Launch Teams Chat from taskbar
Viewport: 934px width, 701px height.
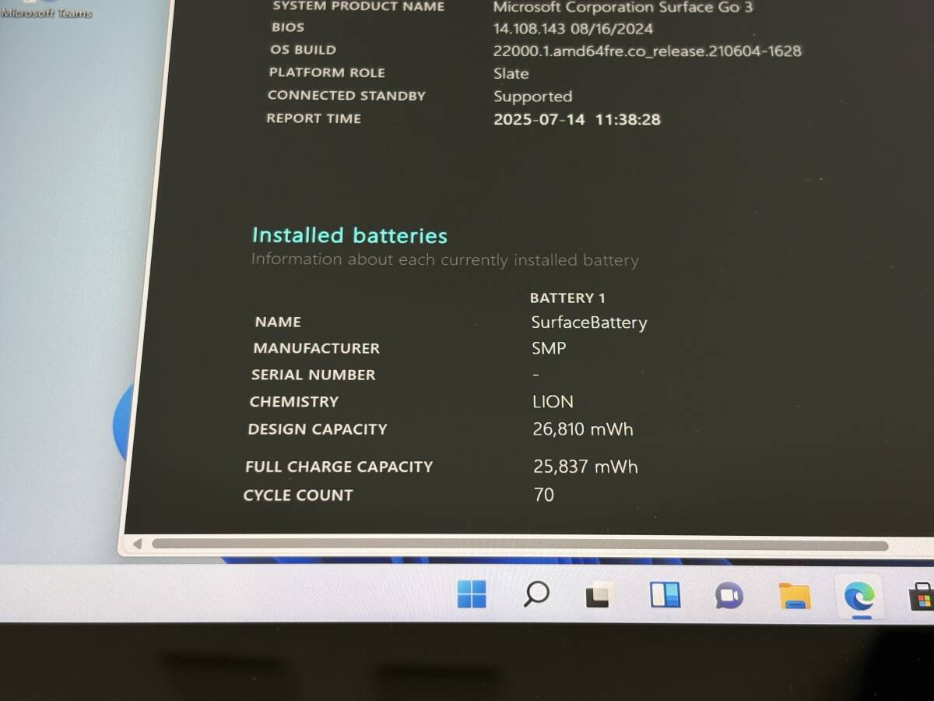point(729,597)
